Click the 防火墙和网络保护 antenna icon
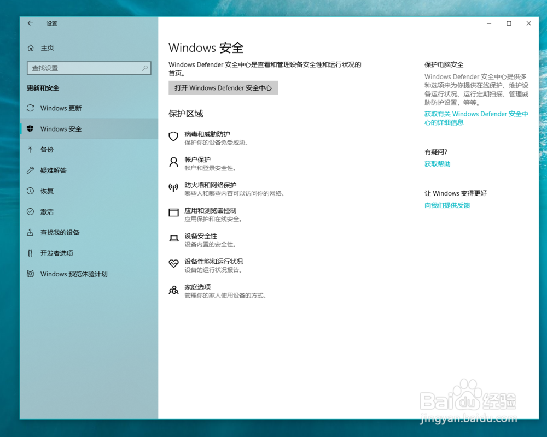Image resolution: width=547 pixels, height=437 pixels. [x=173, y=187]
